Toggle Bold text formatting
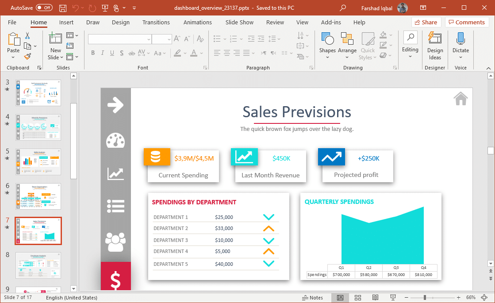The height and width of the screenshot is (303, 495). (93, 53)
